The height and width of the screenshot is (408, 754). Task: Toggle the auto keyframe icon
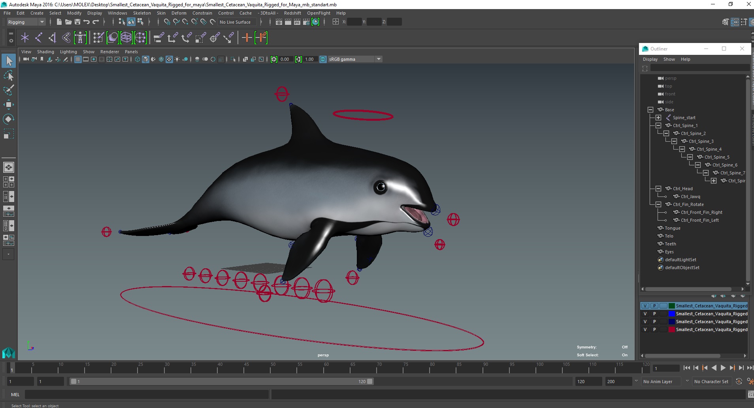(x=739, y=382)
